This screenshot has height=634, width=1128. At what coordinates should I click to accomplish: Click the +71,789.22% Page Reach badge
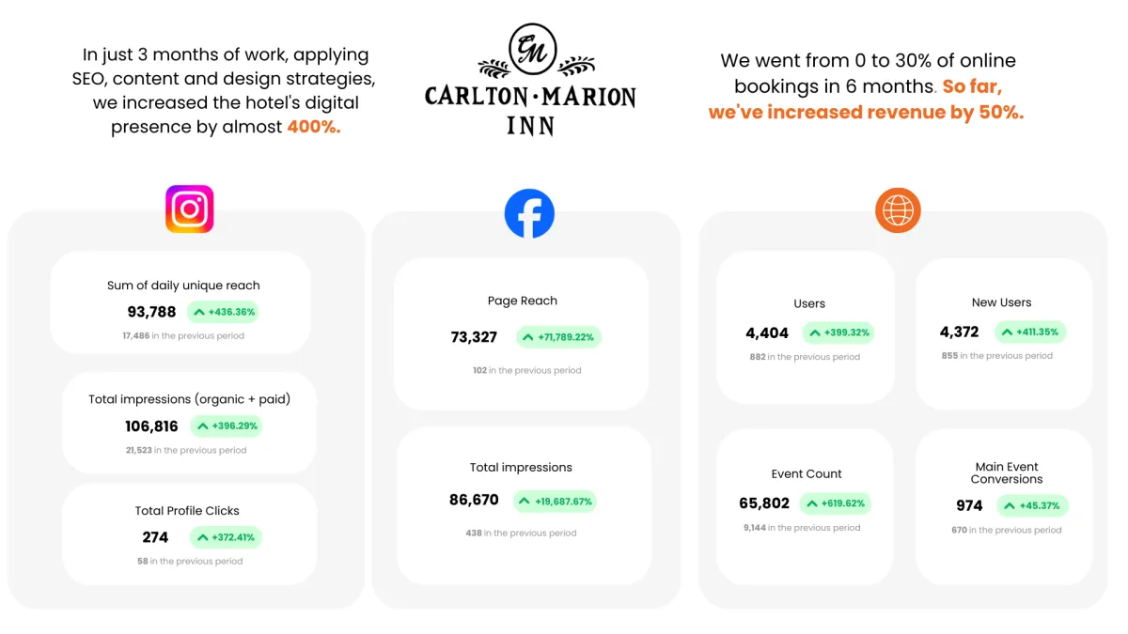(x=558, y=337)
